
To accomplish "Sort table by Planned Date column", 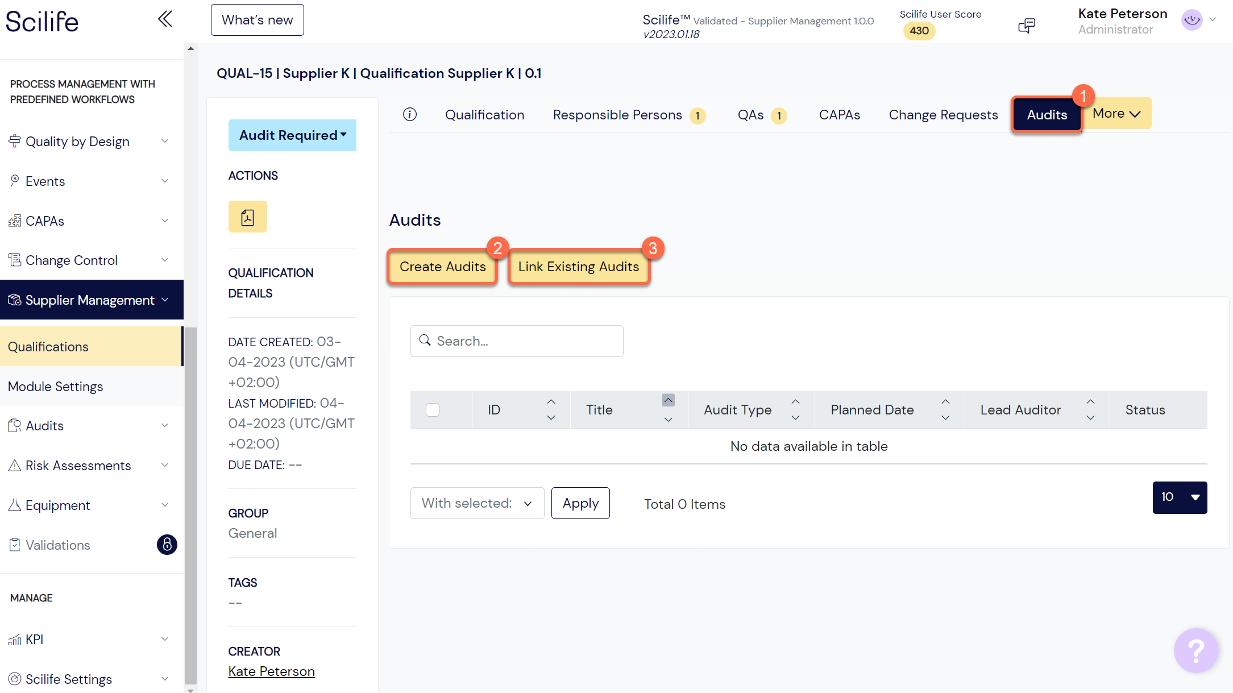I will tap(945, 409).
